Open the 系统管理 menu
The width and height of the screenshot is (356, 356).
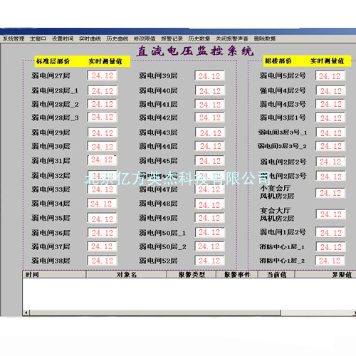click(14, 38)
